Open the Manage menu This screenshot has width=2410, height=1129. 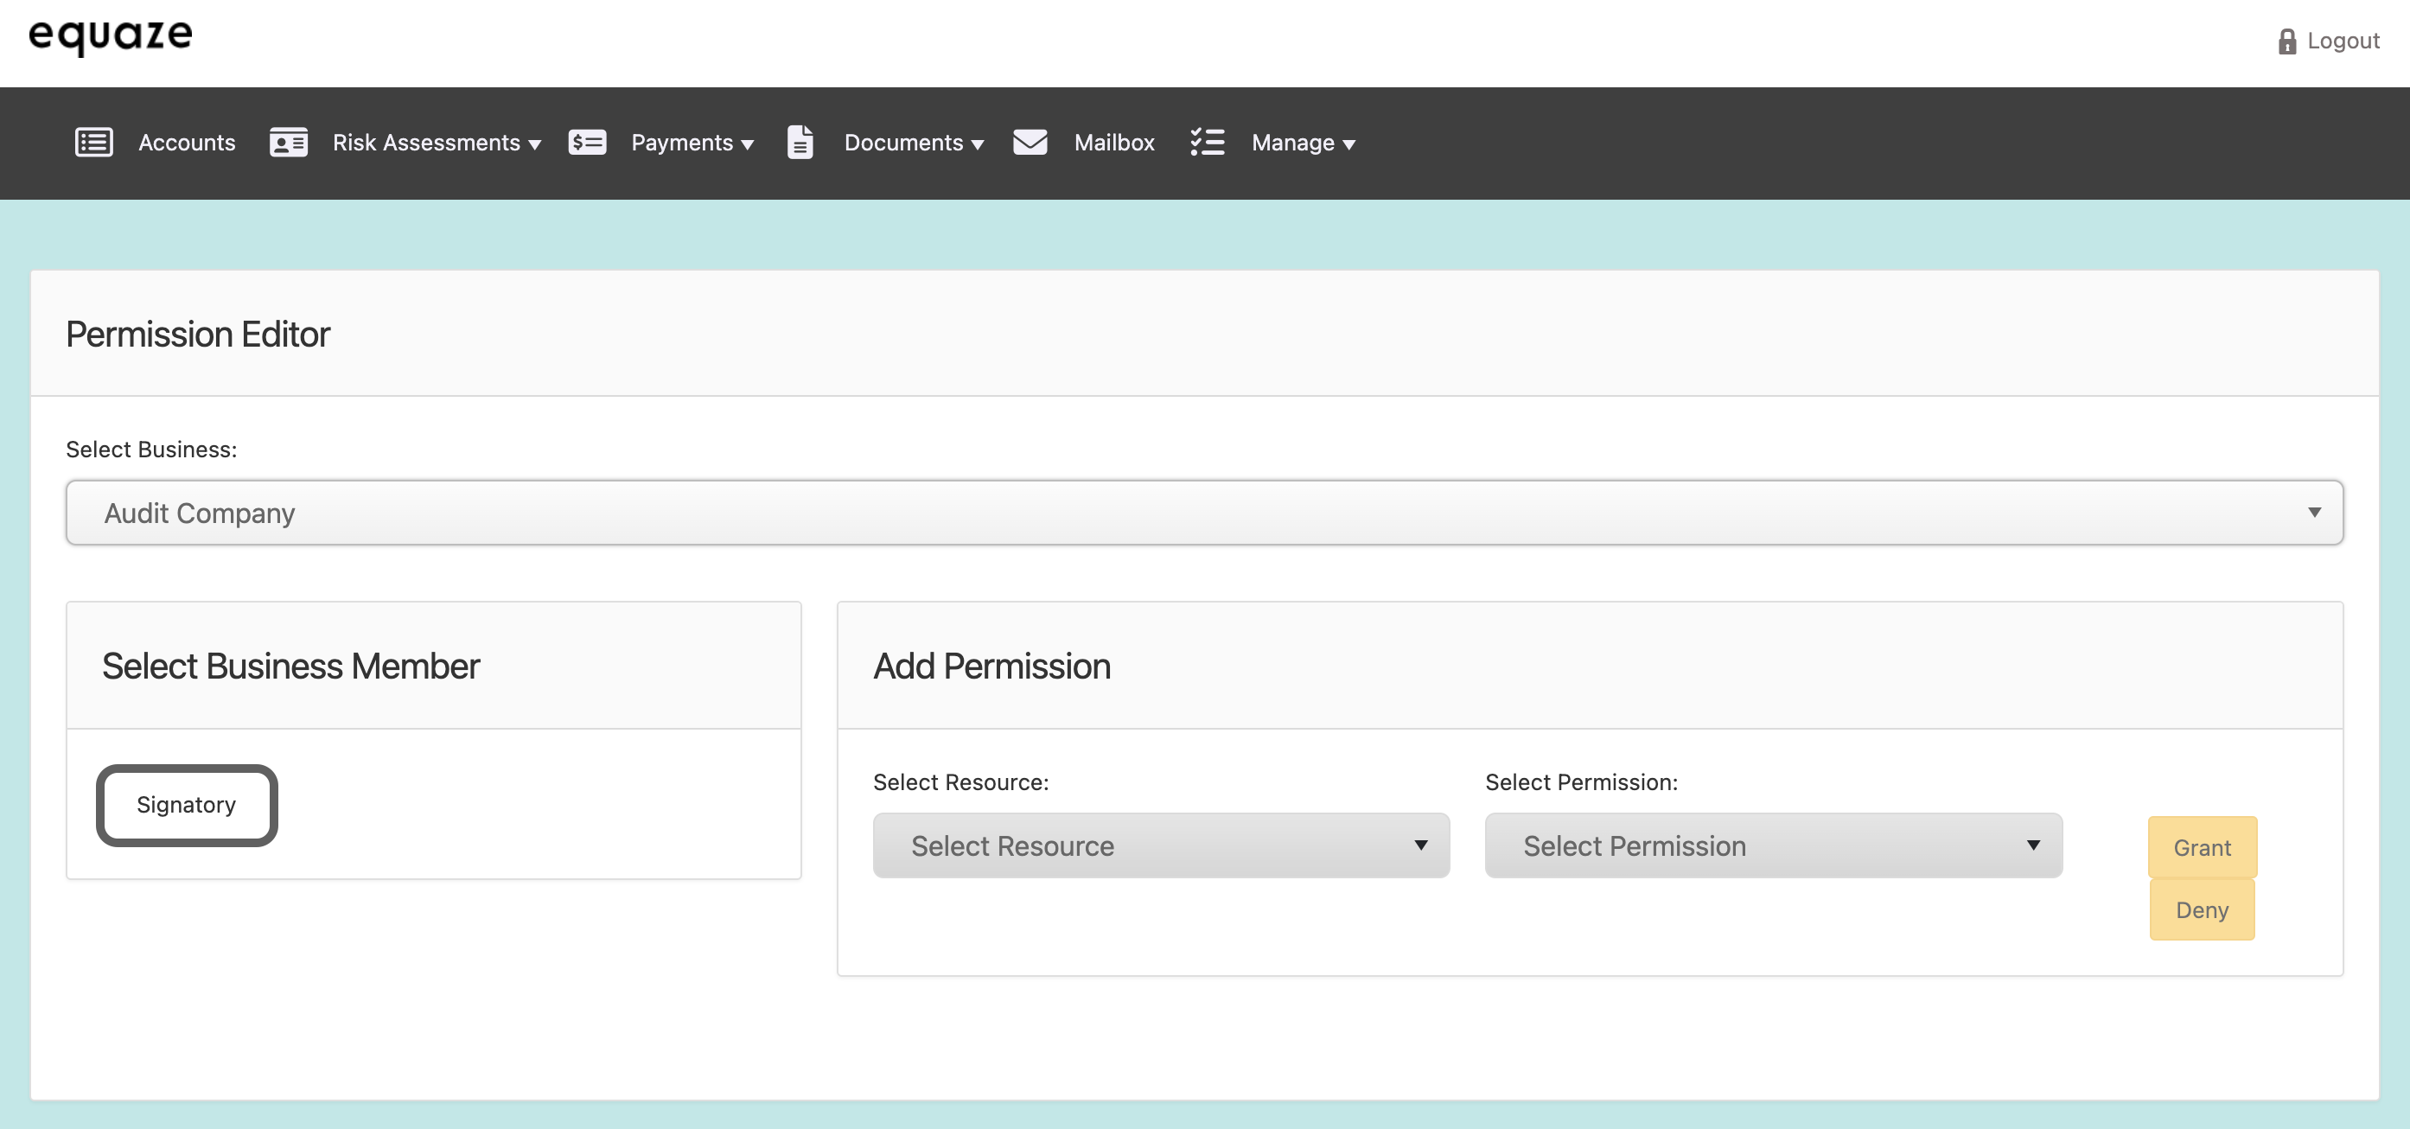tap(1303, 142)
